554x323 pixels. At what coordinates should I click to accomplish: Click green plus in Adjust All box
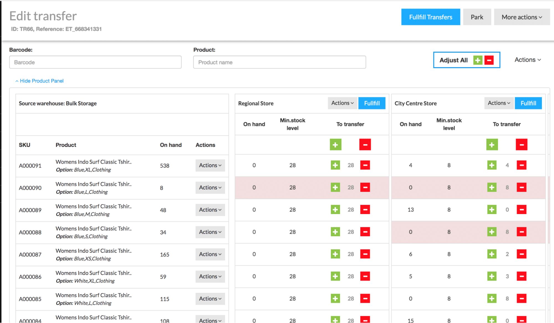(478, 60)
